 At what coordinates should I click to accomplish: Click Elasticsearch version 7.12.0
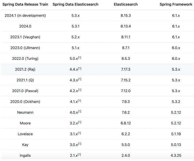126,91
